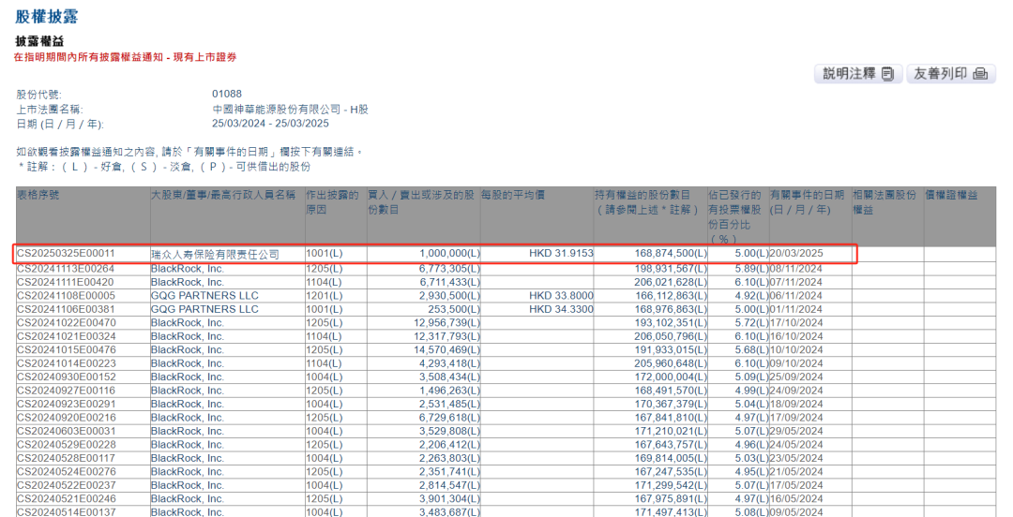Open event date link 24/09/2024

click(796, 391)
